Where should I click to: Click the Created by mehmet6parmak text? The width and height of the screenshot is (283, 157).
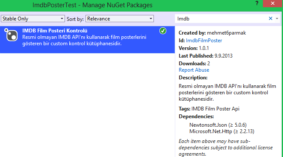(x=212, y=33)
